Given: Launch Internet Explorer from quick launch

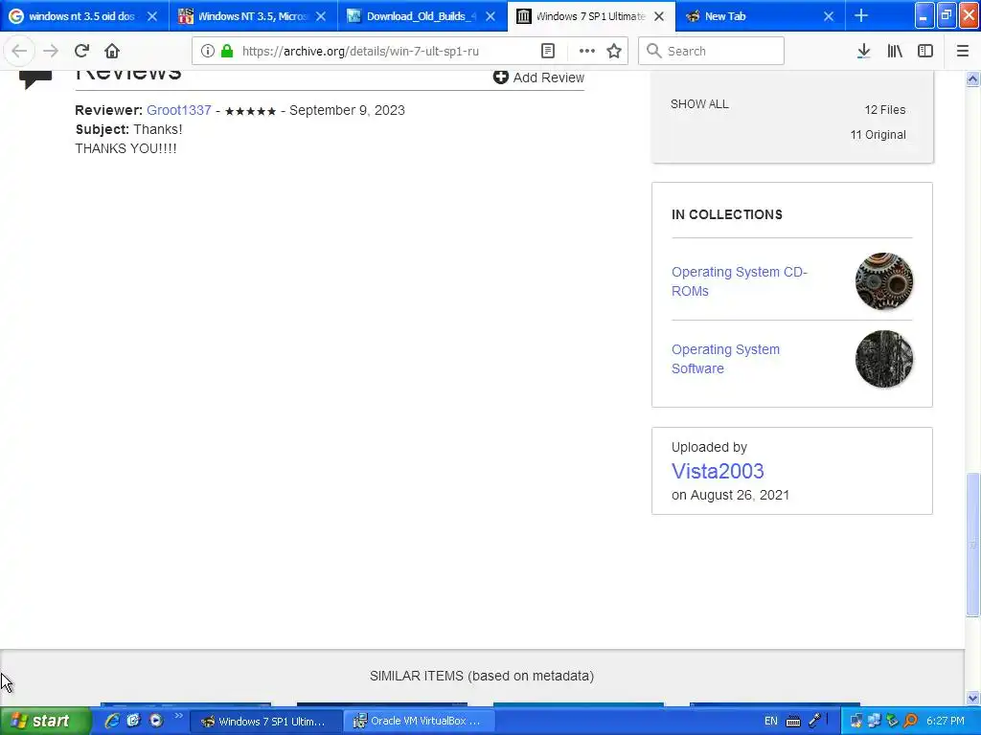Looking at the screenshot, I should pyautogui.click(x=112, y=721).
